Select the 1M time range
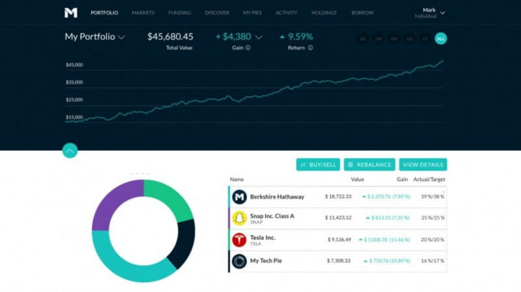This screenshot has width=521, height=292. [394, 39]
